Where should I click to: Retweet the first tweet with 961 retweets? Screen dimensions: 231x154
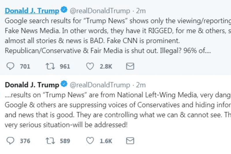point(50,66)
